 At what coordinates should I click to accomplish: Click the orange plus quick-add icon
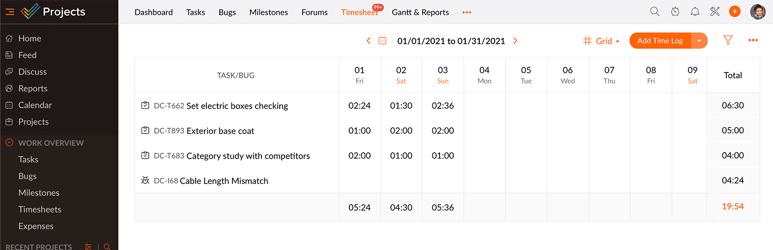[735, 12]
